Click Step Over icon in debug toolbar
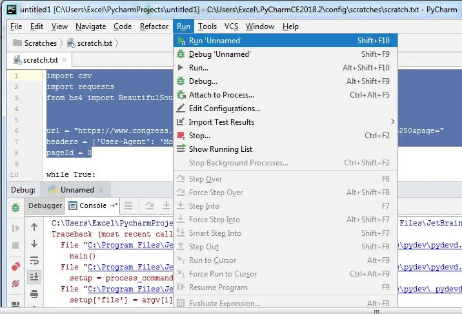Screen dimensions: 462x314 [150, 205]
